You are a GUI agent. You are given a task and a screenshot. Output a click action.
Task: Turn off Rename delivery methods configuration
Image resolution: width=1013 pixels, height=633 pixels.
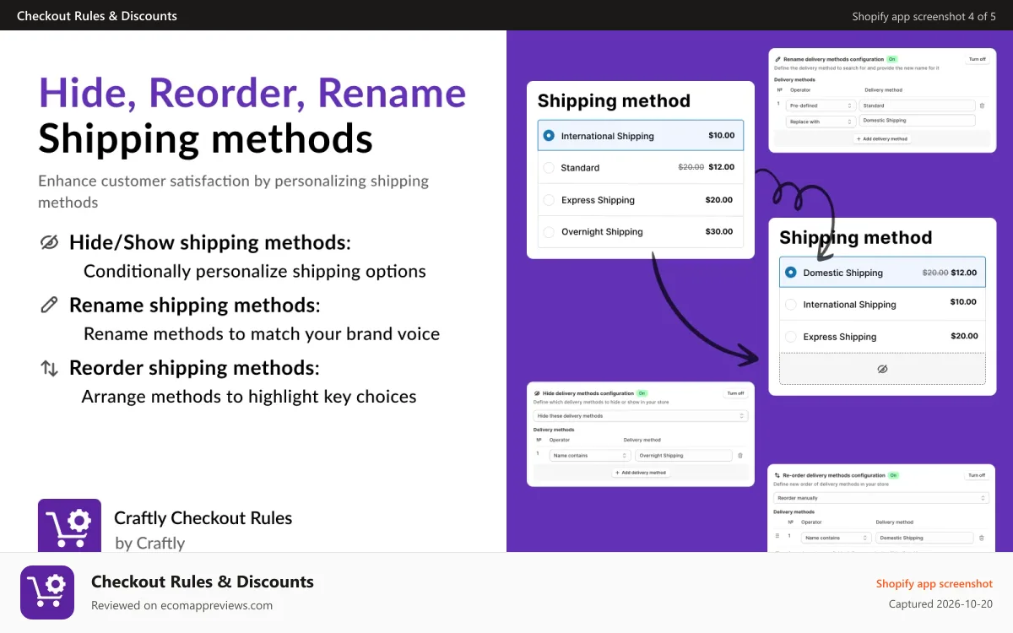977,59
